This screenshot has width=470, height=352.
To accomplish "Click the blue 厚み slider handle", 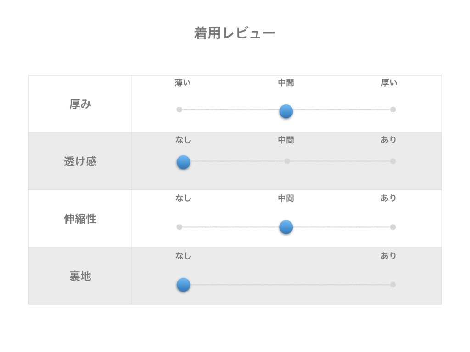I will click(286, 111).
